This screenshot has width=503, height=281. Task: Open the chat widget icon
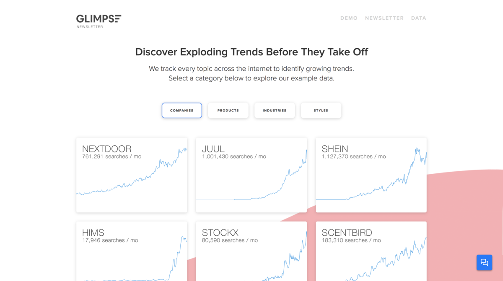484,263
